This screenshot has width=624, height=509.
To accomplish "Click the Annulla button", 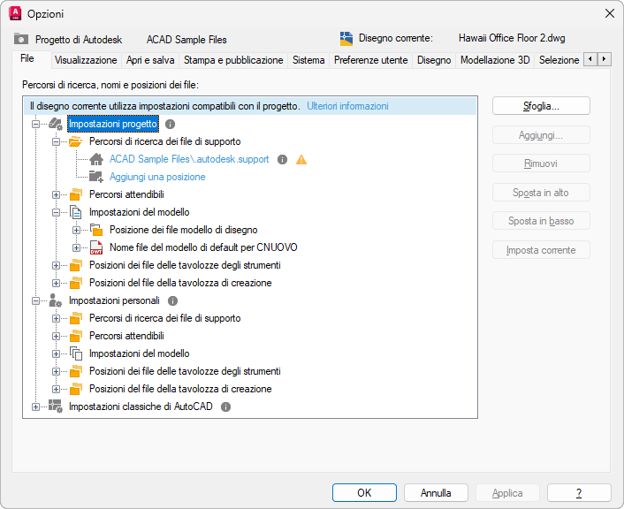I will [436, 493].
